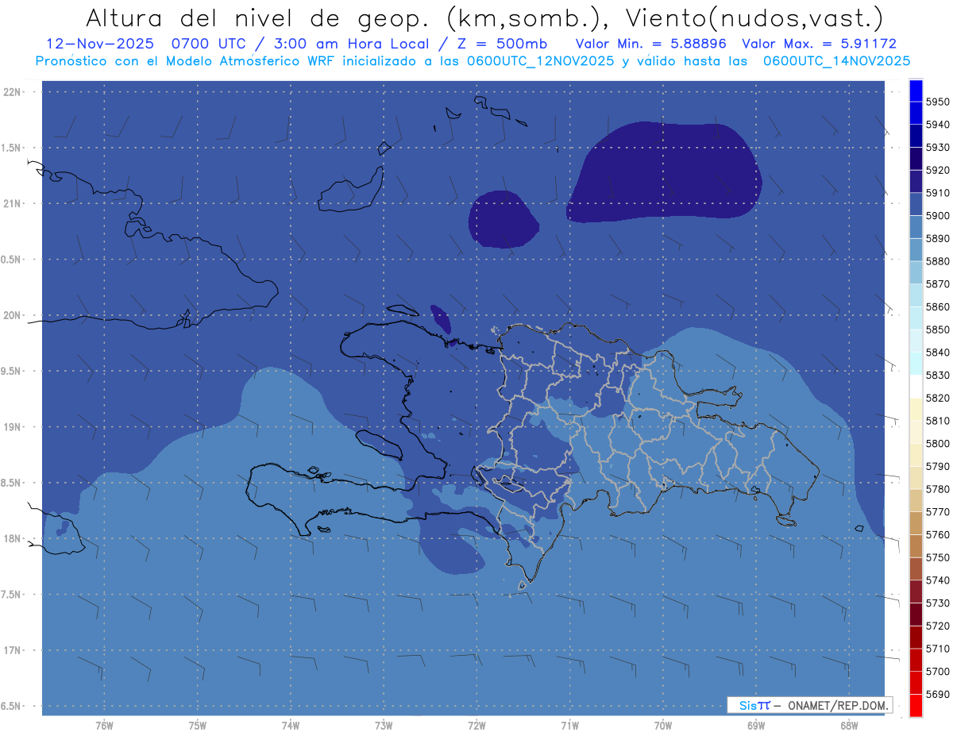Click the "18N" latitude label
The image size is (953, 736).
(x=12, y=538)
